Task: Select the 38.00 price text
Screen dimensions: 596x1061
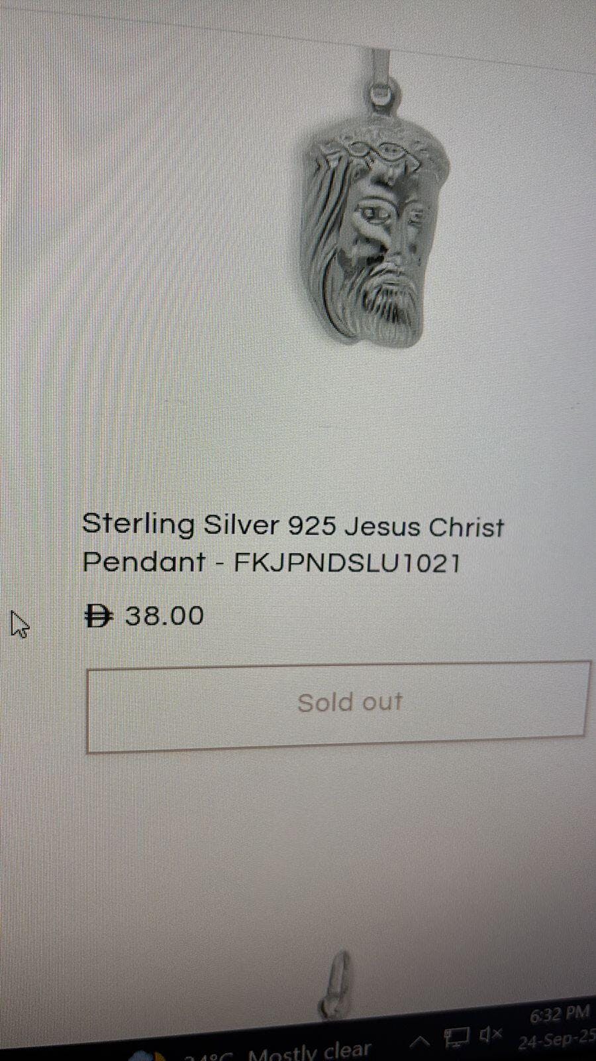Action: tap(165, 615)
